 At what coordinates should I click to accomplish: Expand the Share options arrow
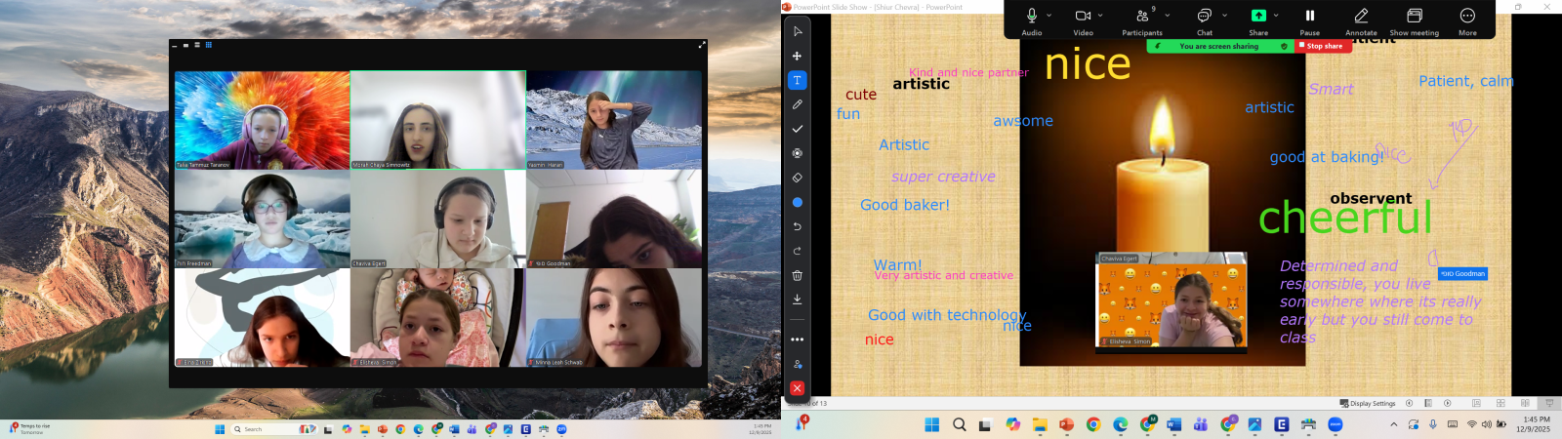pyautogui.click(x=1276, y=16)
